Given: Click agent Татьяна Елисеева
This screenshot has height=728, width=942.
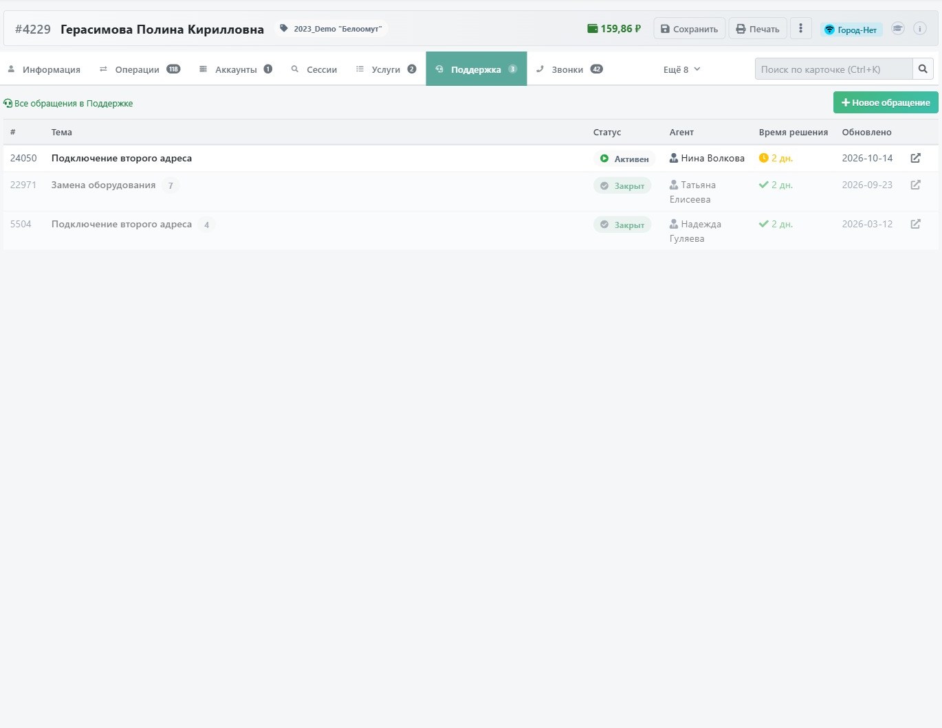Looking at the screenshot, I should (693, 192).
